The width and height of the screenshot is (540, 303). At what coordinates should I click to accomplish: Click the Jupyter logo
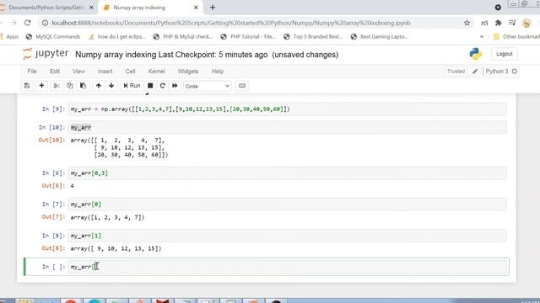point(46,54)
